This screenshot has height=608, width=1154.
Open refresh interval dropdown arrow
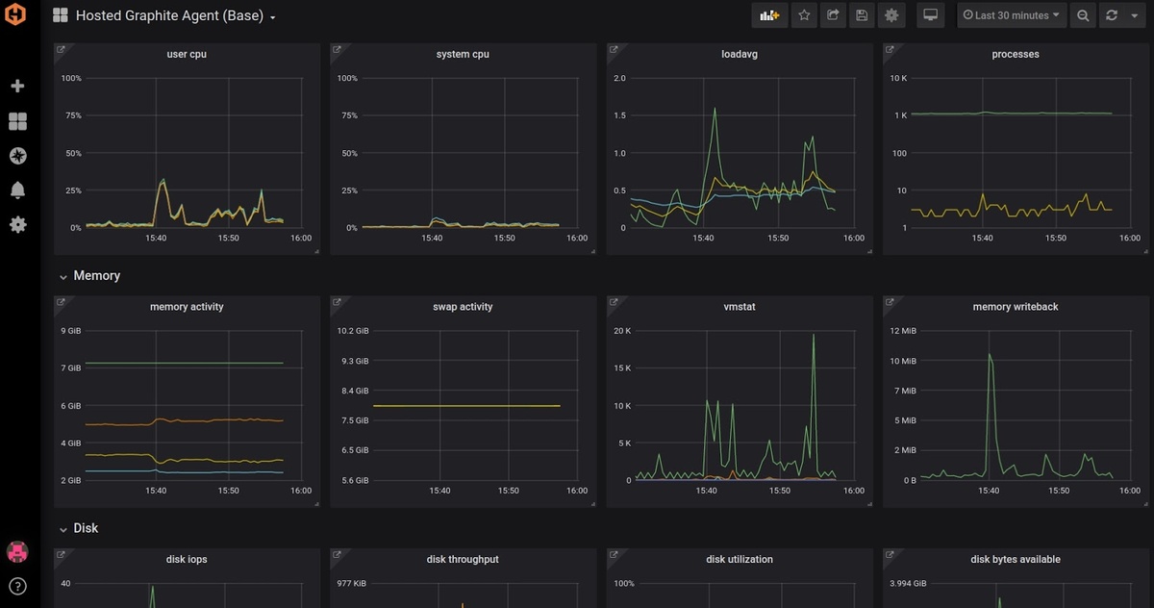(x=1135, y=15)
